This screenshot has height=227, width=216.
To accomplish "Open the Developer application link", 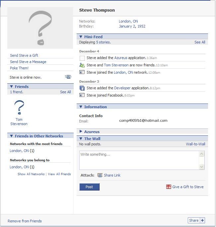I will (122, 88).
